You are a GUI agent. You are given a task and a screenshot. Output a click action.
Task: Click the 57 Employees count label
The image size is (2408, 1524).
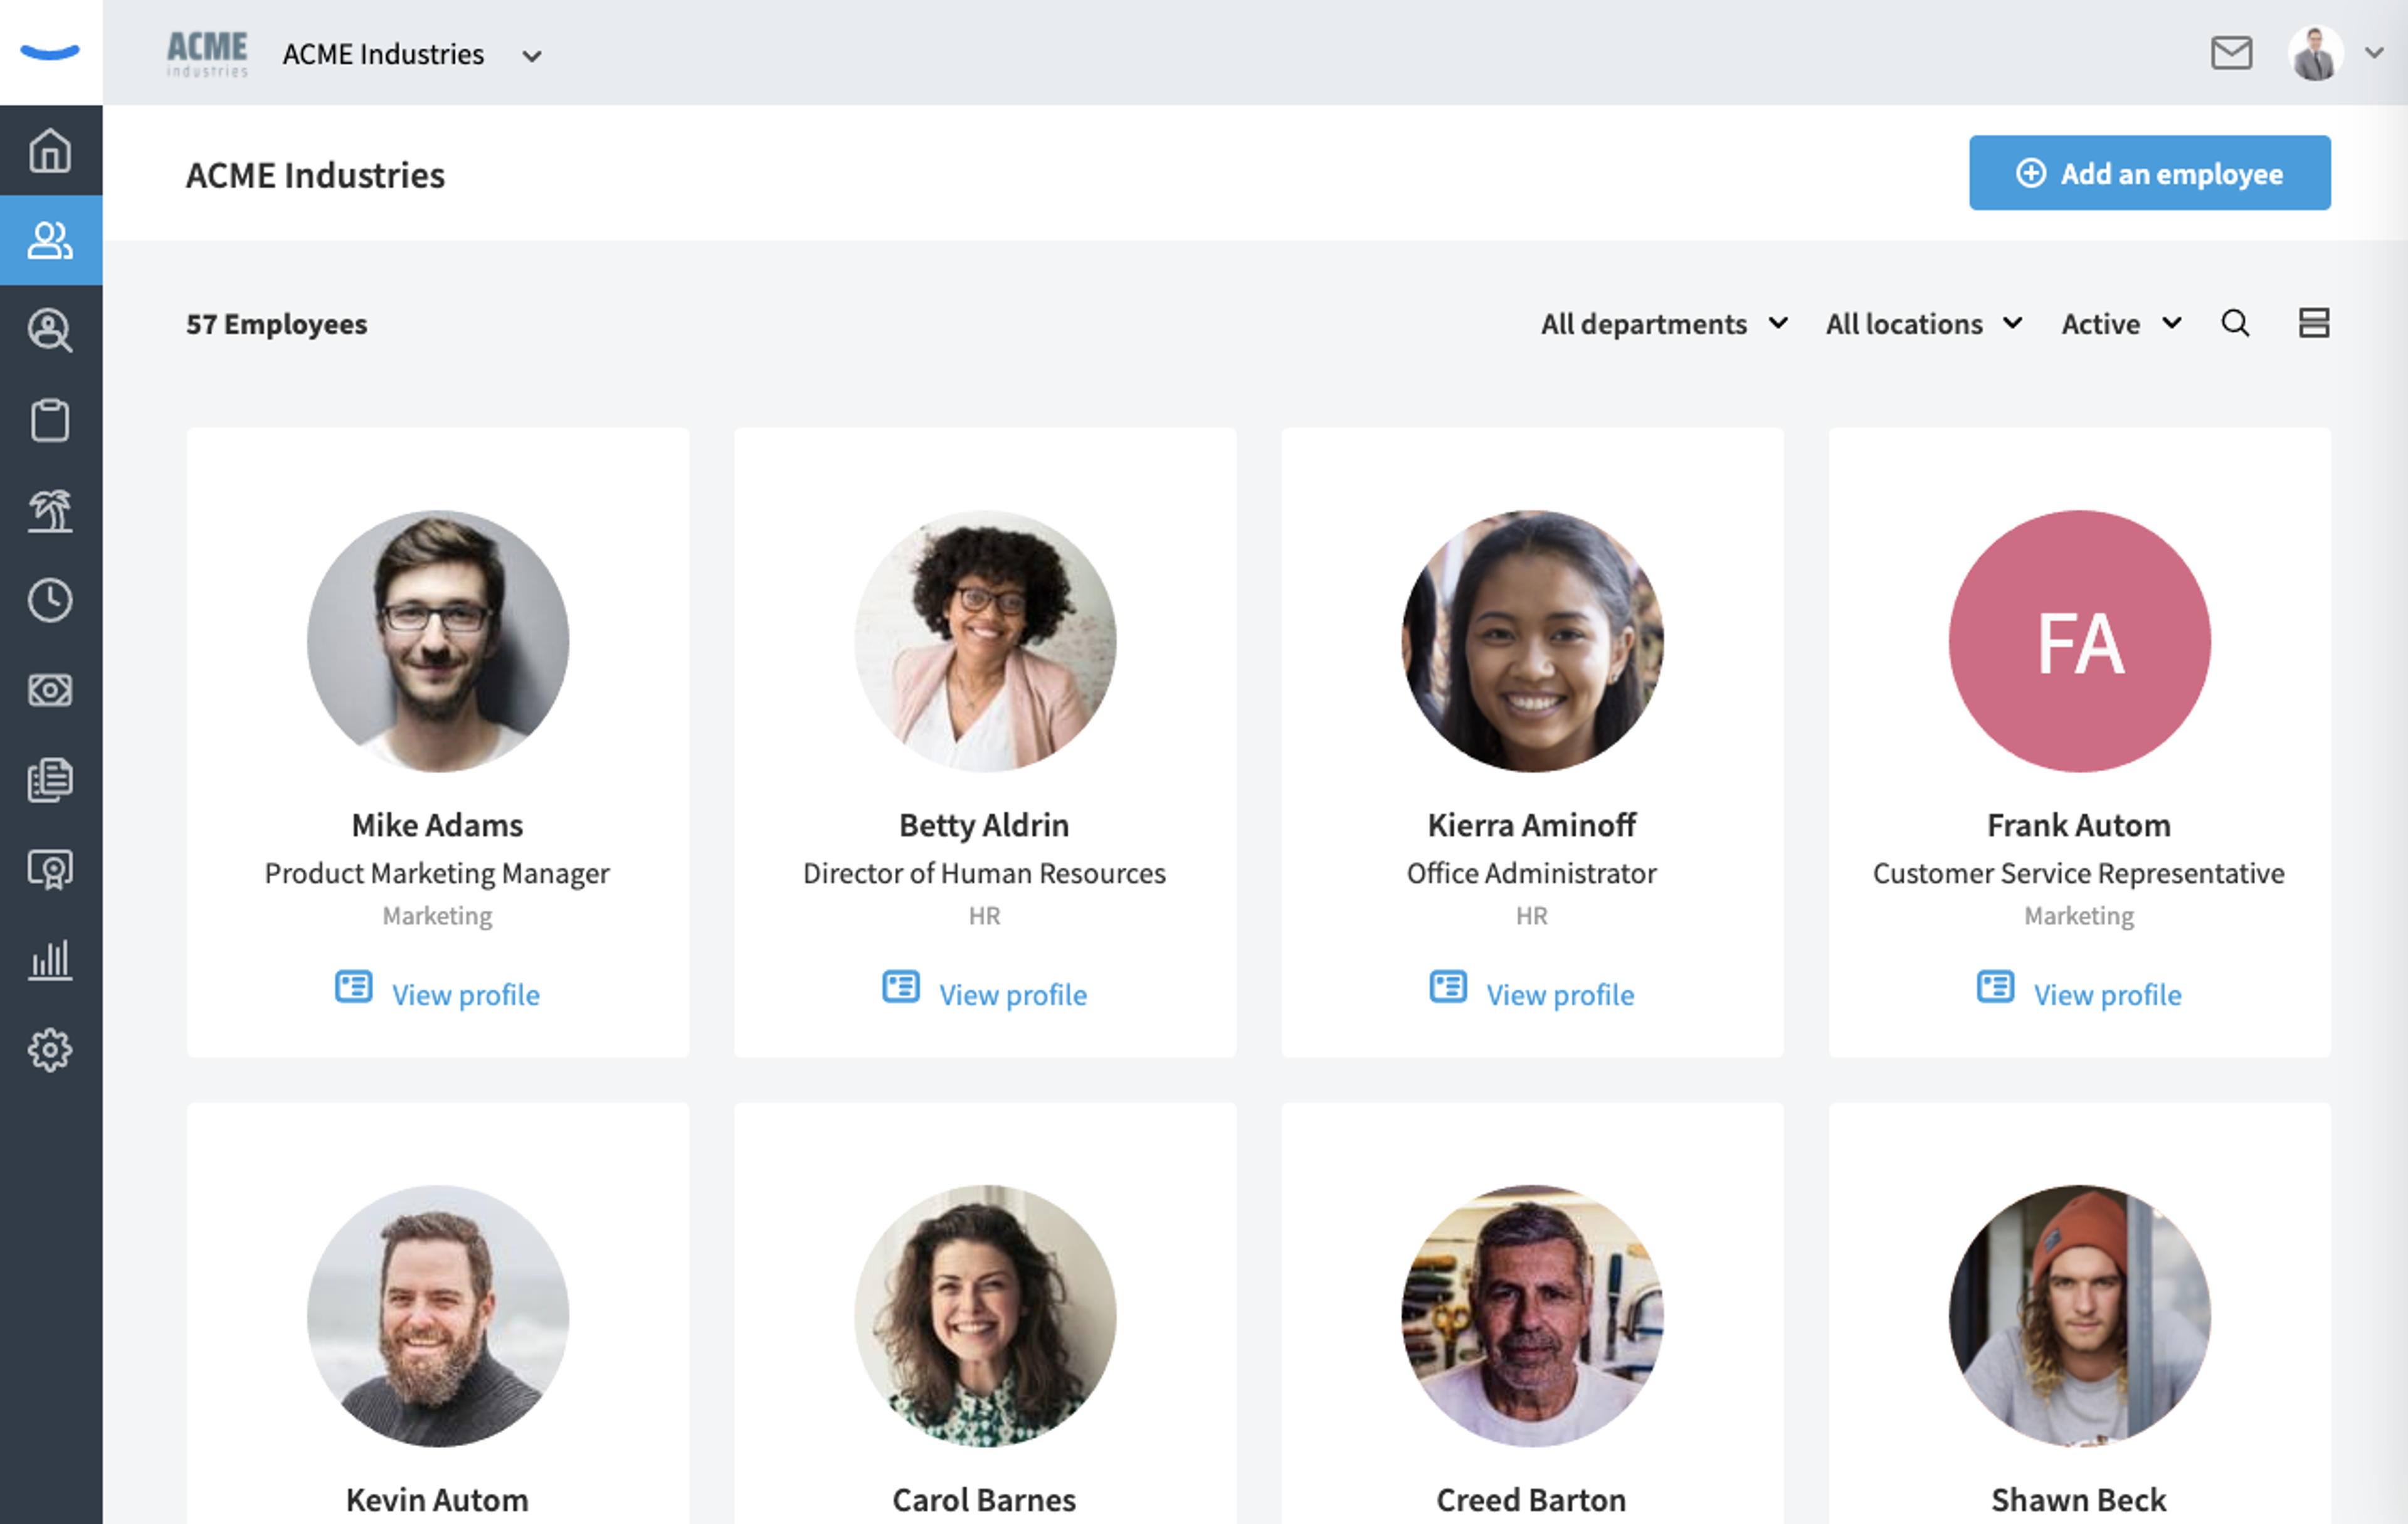point(277,324)
